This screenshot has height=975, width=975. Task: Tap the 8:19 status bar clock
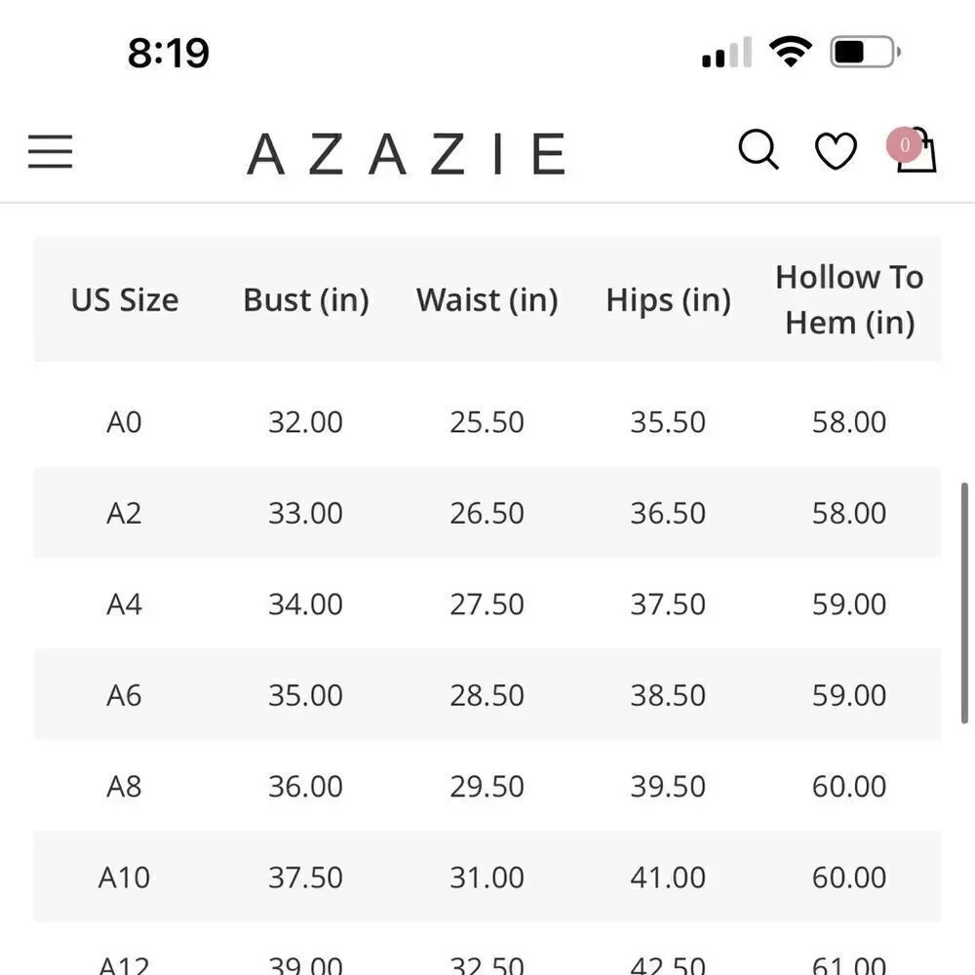169,53
